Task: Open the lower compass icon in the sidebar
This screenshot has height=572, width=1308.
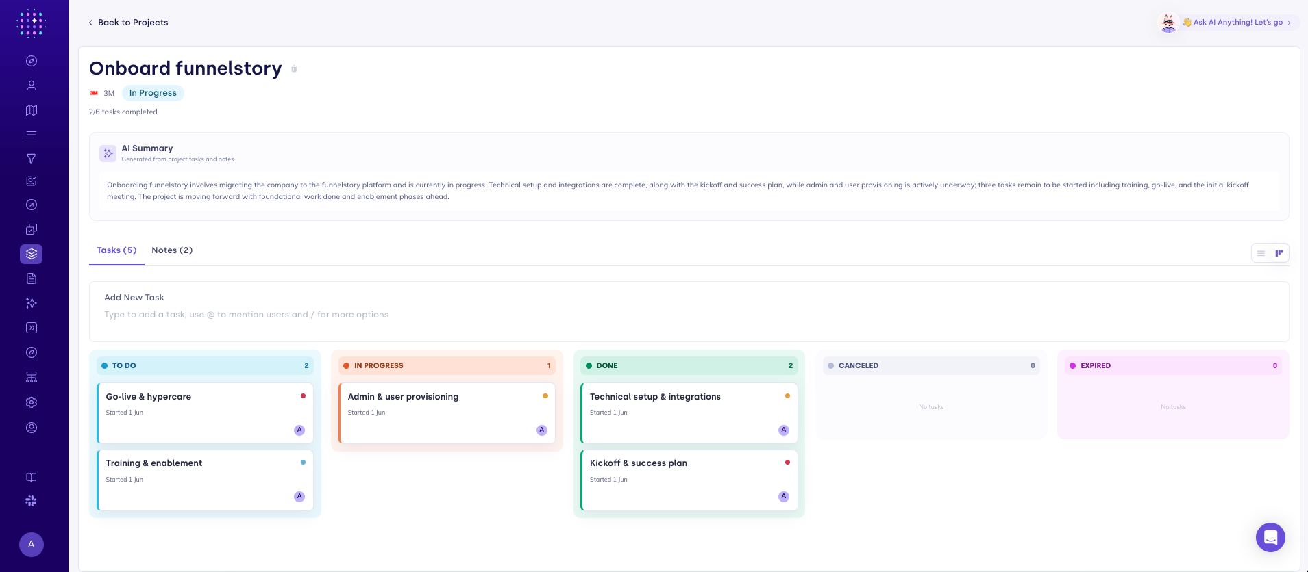Action: coord(32,352)
